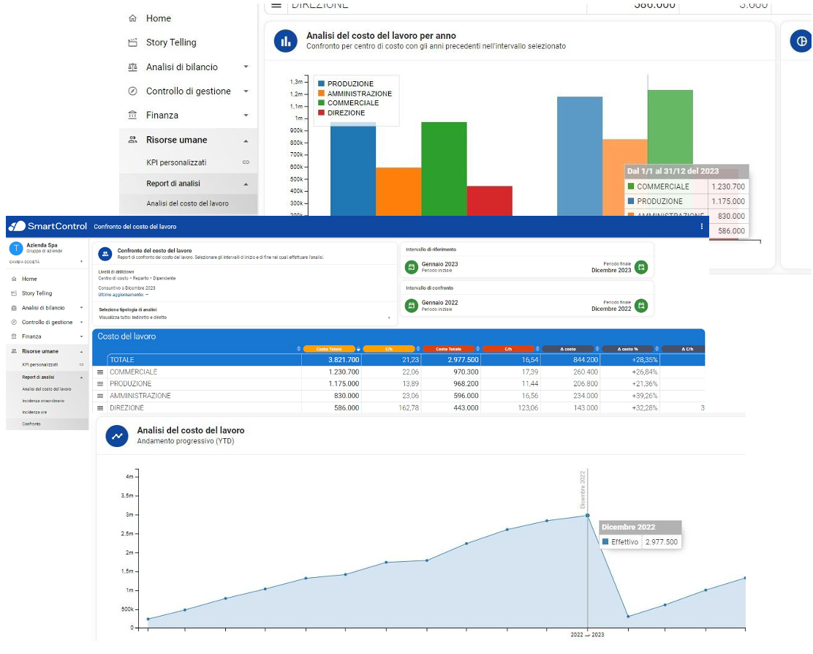Click Home icon in enlarged background sidebar
This screenshot has height=654, width=813.
click(133, 18)
